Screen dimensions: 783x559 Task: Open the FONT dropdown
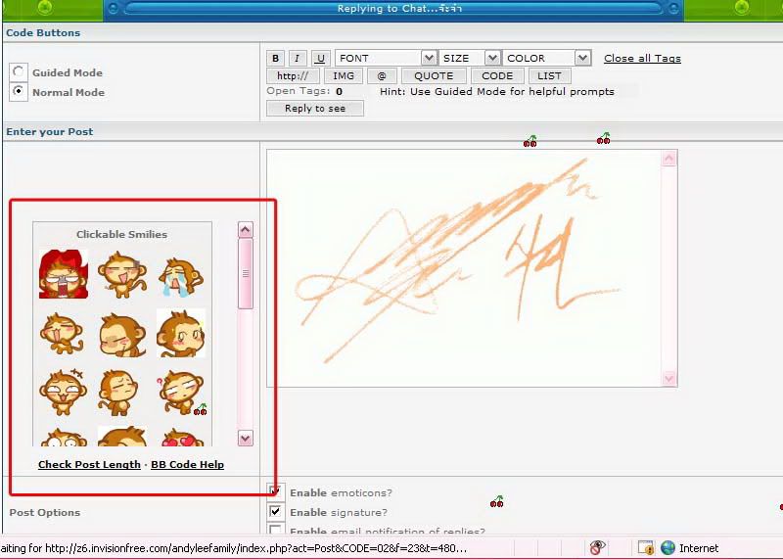386,59
